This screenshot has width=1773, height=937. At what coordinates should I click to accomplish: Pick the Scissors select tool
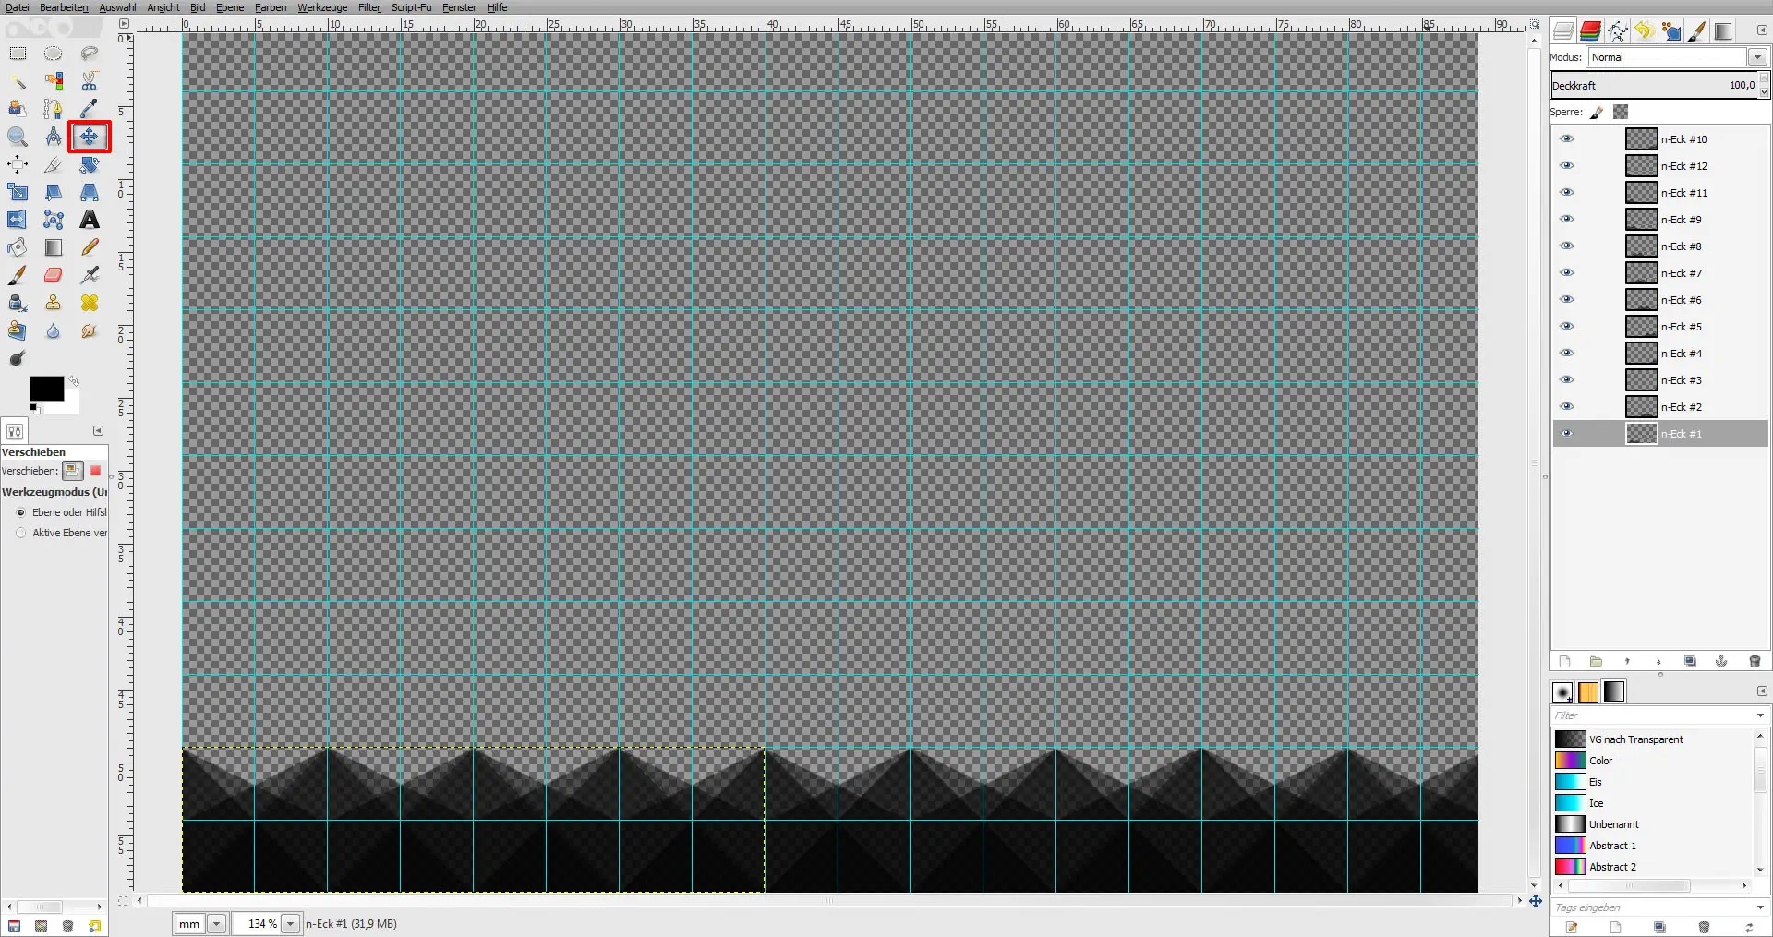[90, 81]
